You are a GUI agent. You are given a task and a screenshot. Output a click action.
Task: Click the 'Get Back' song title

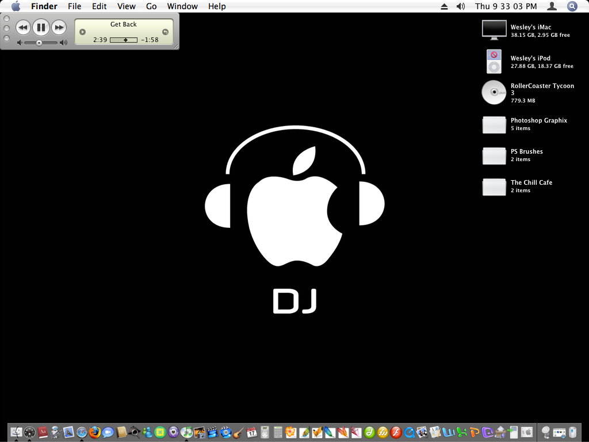pyautogui.click(x=123, y=24)
